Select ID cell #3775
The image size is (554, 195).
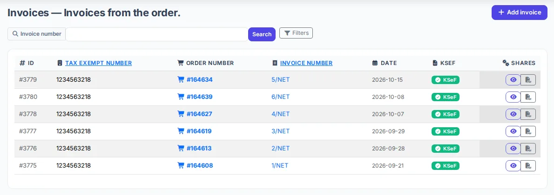pos(28,165)
